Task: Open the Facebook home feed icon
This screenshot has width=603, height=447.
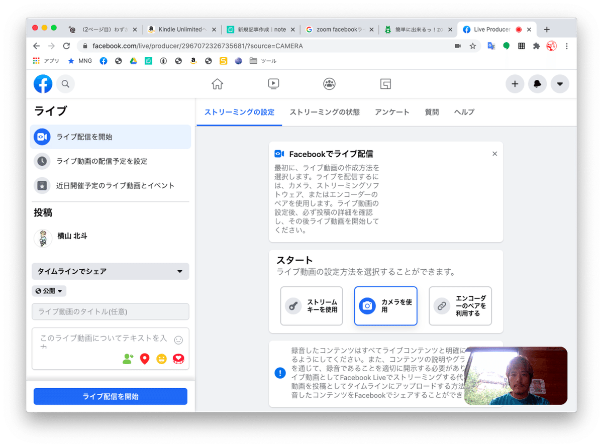Action: click(x=217, y=84)
